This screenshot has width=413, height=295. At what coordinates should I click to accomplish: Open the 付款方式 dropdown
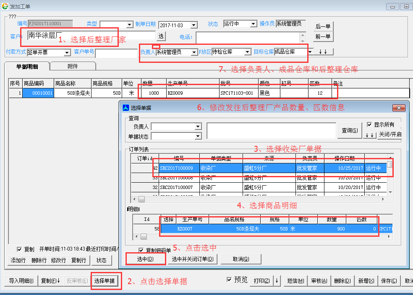coord(67,52)
